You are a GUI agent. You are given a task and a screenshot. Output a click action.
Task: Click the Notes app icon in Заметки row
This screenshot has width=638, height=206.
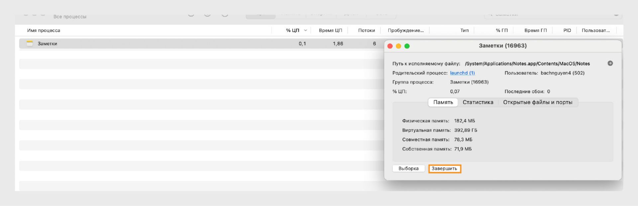click(x=30, y=43)
